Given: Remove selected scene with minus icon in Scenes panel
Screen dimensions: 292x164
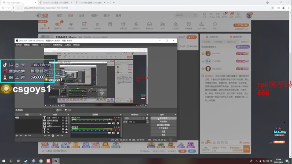Looking at the screenshot, I should tap(21, 136).
